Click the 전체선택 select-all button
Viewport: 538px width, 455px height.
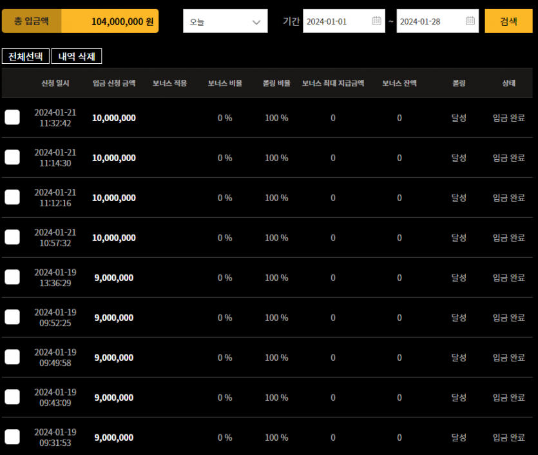point(26,56)
